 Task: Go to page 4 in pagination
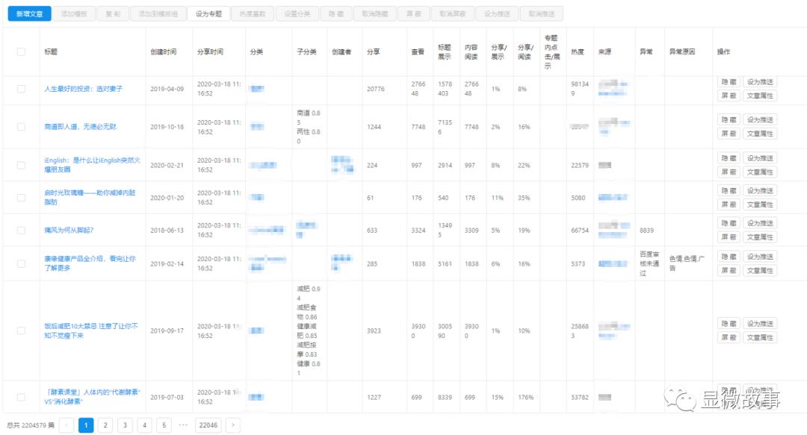(145, 425)
